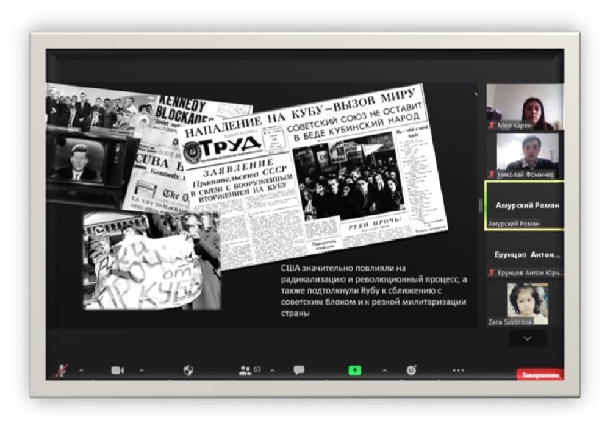Screen dimensions: 610x429
Task: Open the participants list showing 63
Action: point(245,370)
